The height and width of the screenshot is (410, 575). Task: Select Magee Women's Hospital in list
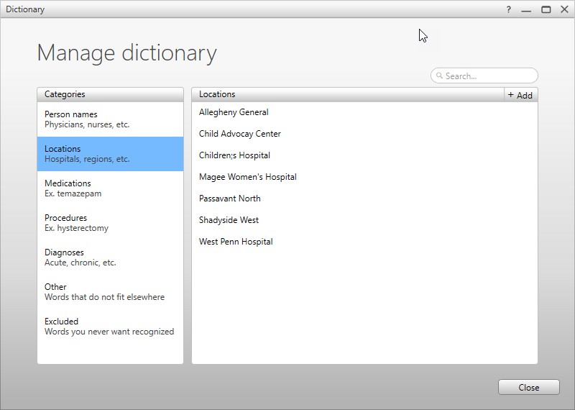tap(248, 177)
